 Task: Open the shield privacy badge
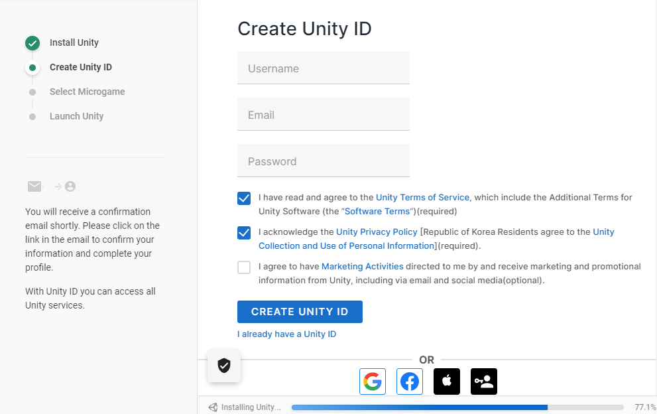224,366
